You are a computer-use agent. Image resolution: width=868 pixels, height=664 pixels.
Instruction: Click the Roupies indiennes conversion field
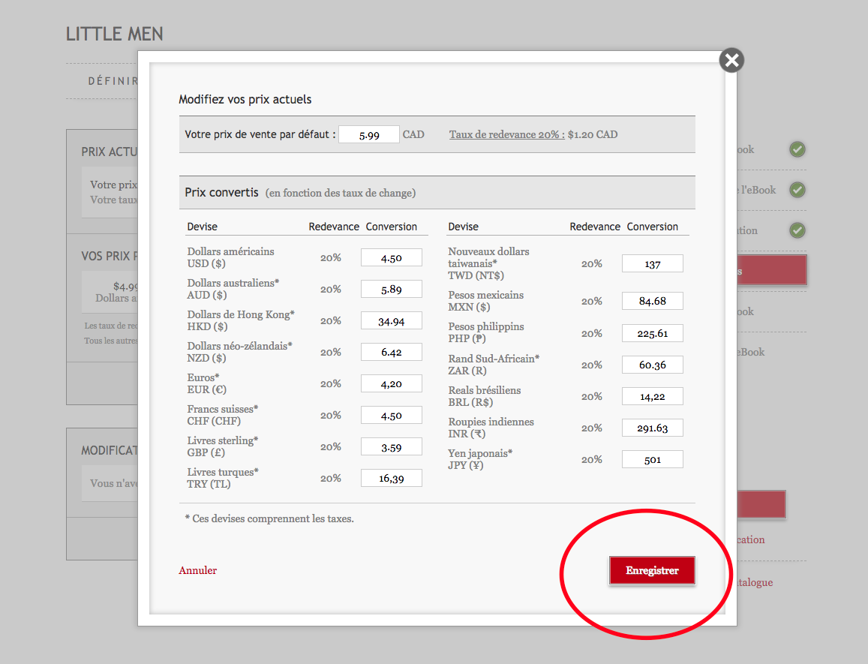point(652,428)
